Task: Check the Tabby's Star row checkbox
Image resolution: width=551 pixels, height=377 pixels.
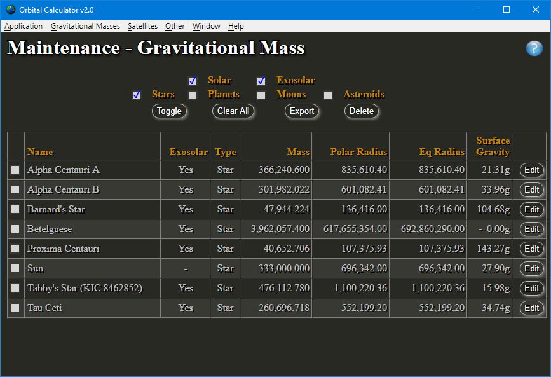Action: coord(15,288)
